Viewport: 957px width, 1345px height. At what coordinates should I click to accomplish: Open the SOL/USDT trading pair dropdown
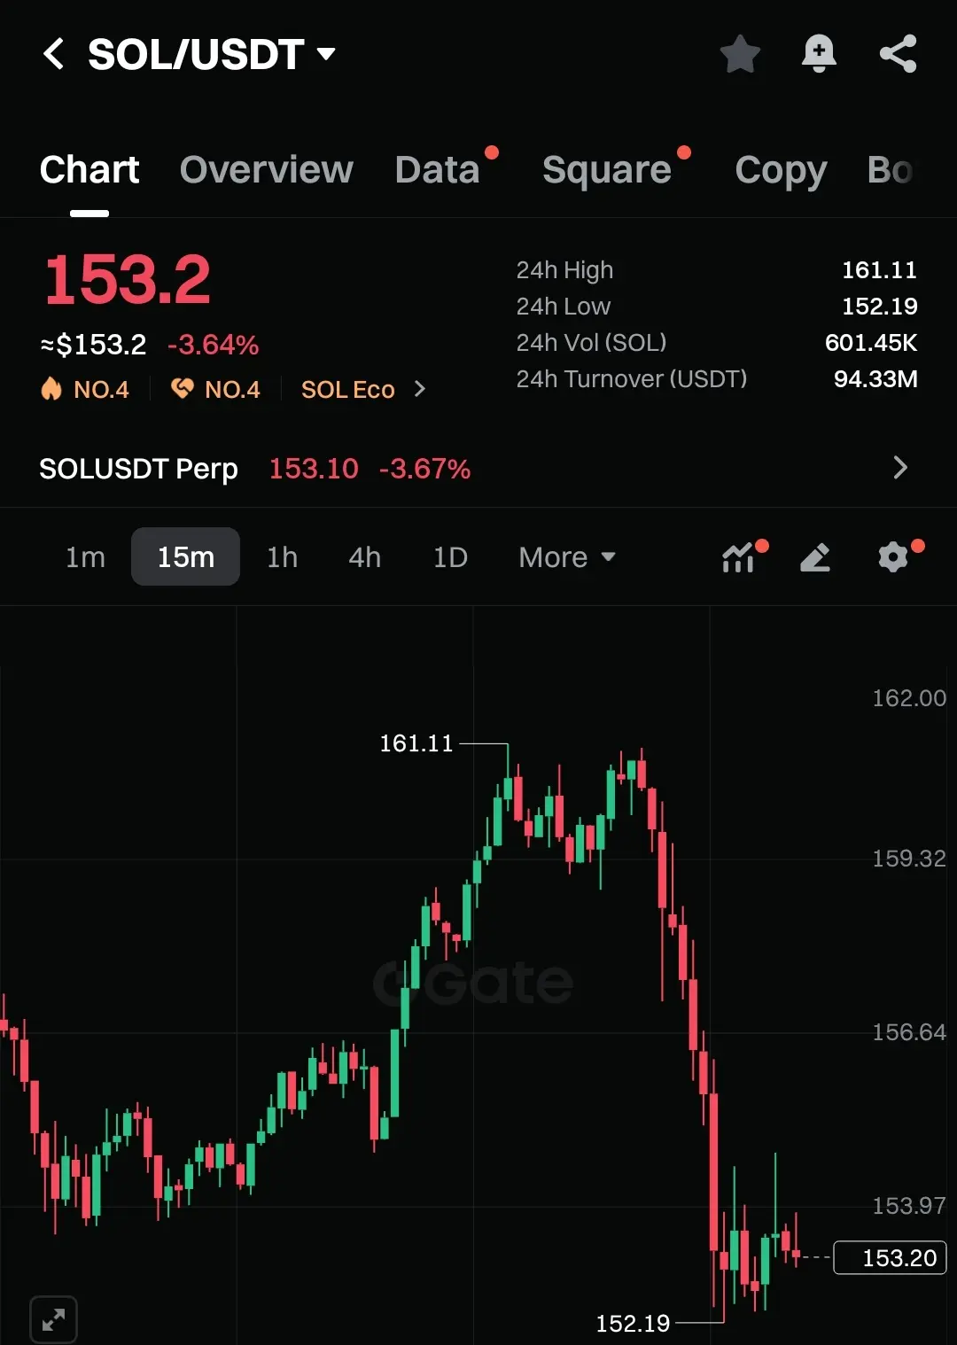coord(212,54)
